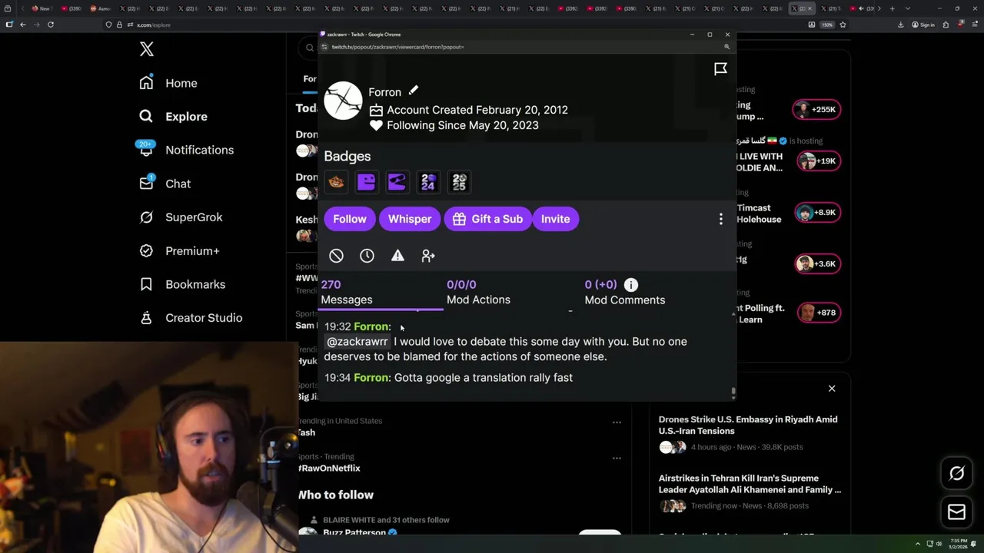Click the Home house icon
Viewport: 984px width, 553px height.
(146, 83)
